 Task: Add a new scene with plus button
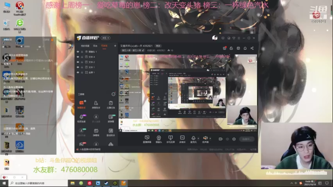click(x=115, y=46)
